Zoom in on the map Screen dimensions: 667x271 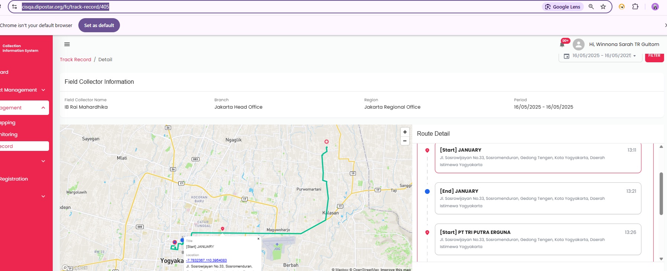point(405,132)
